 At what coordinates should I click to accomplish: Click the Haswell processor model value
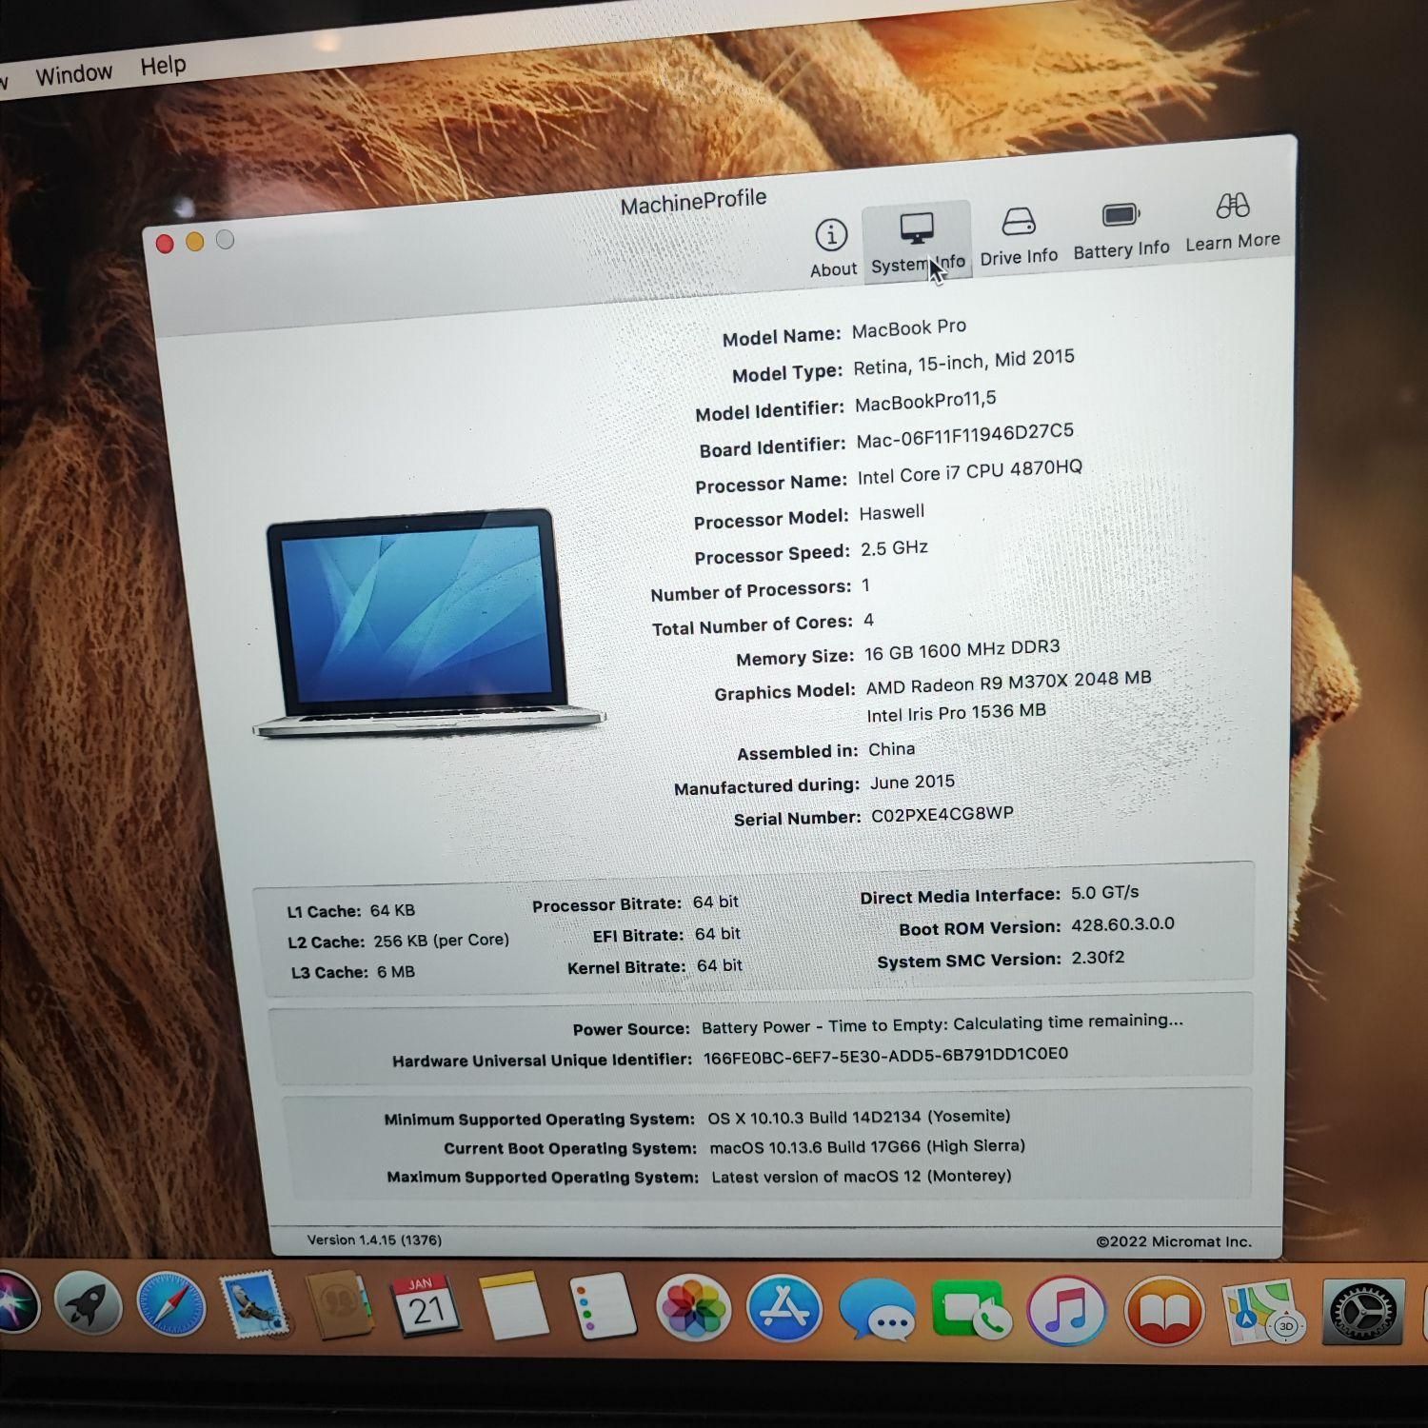click(891, 513)
